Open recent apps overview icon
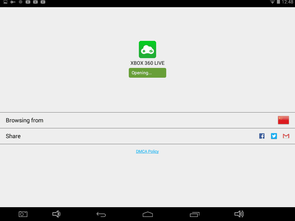The image size is (295, 221). pyautogui.click(x=194, y=214)
